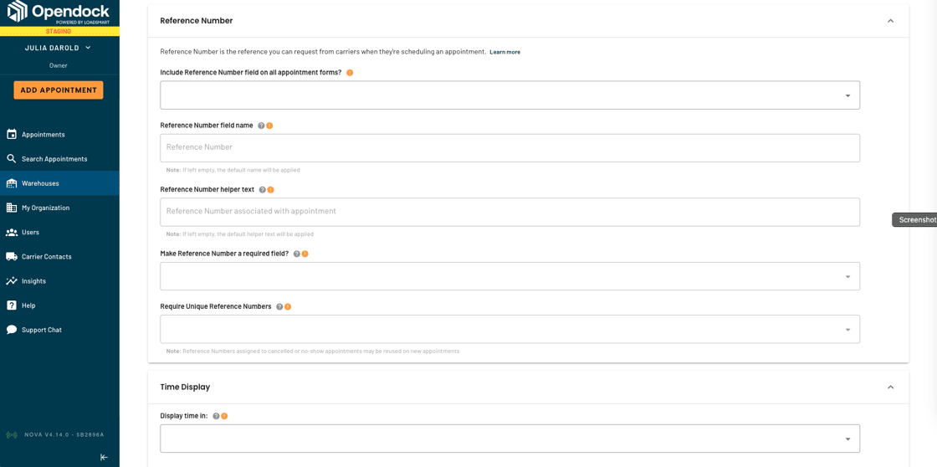Focus the Reference Number helper text input
Screen dimensions: 937x467
(x=509, y=212)
